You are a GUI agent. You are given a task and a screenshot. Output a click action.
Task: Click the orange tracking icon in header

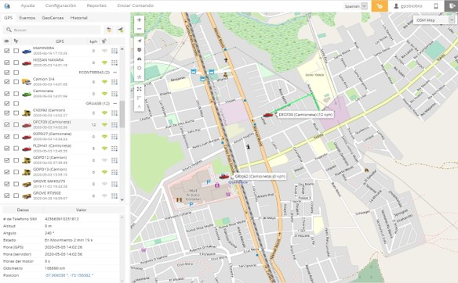[x=380, y=5]
